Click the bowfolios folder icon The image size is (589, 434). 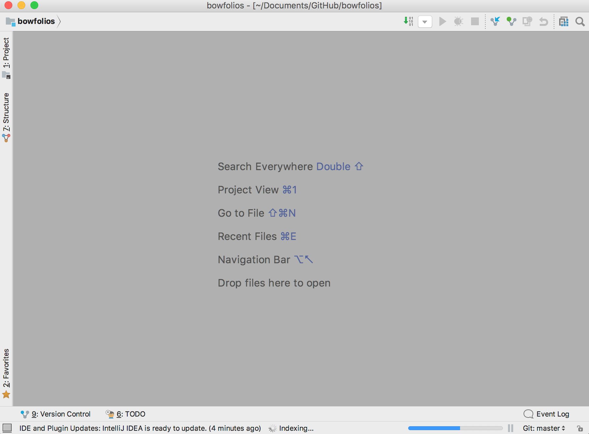[x=10, y=22]
